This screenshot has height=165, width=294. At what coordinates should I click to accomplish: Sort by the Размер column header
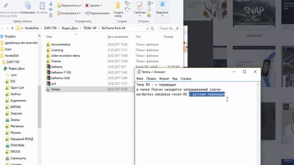tap(169, 37)
